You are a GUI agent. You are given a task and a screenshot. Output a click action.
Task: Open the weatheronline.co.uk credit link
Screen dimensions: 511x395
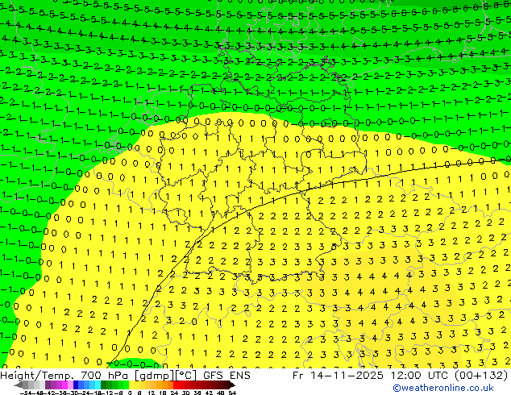(443, 388)
